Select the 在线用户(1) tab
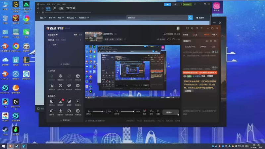Image resolution: width=265 pixels, height=149 pixels. (189, 47)
